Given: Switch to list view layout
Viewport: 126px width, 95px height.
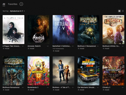Looking at the screenshot, I should [123, 11].
